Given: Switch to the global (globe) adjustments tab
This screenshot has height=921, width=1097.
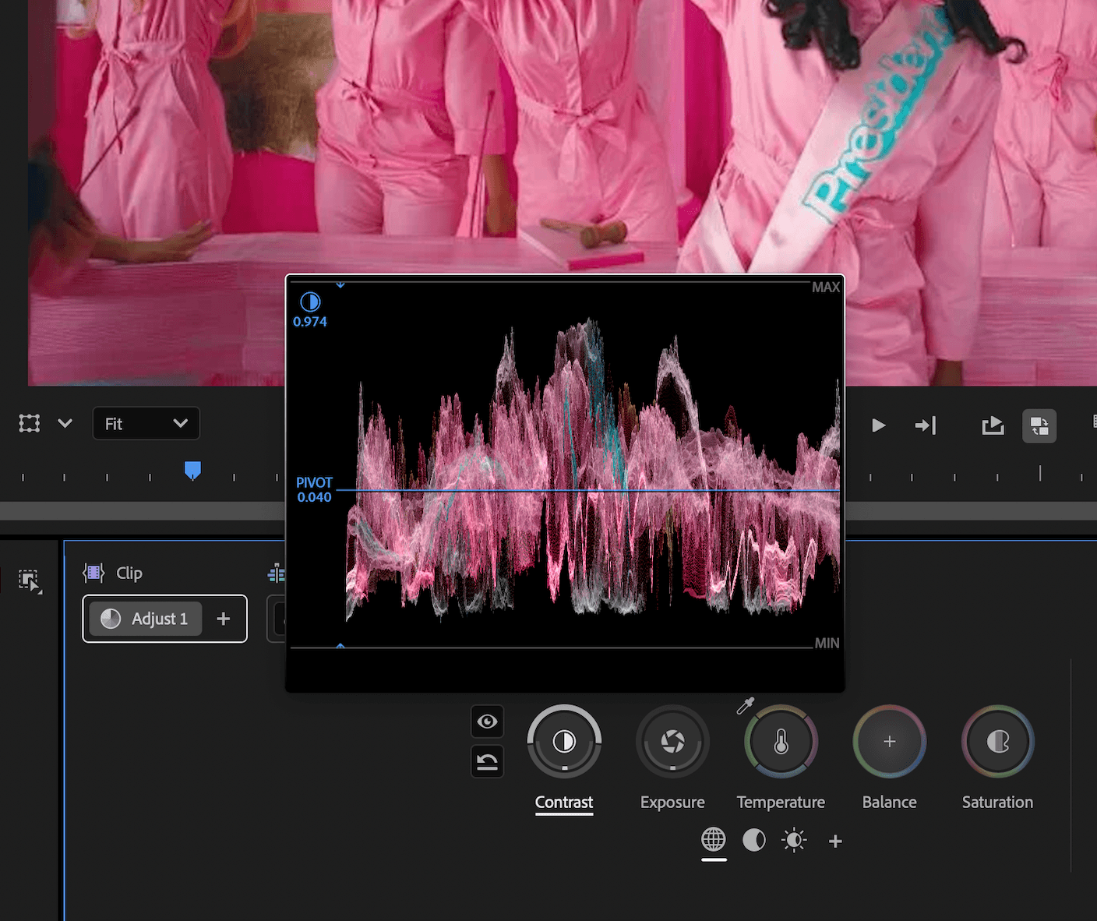Looking at the screenshot, I should 714,840.
